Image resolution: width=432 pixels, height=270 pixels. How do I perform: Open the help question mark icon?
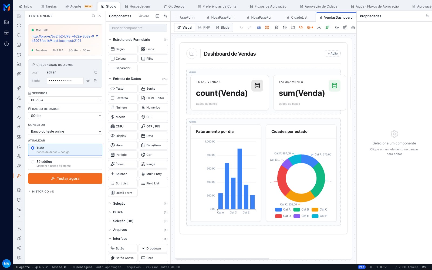pos(6,44)
